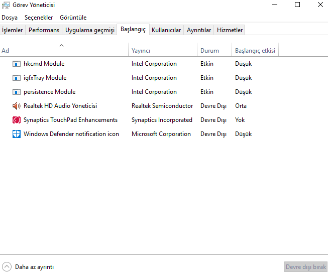Select Windows Defender notification icon entry
The image size is (328, 273).
(x=71, y=134)
